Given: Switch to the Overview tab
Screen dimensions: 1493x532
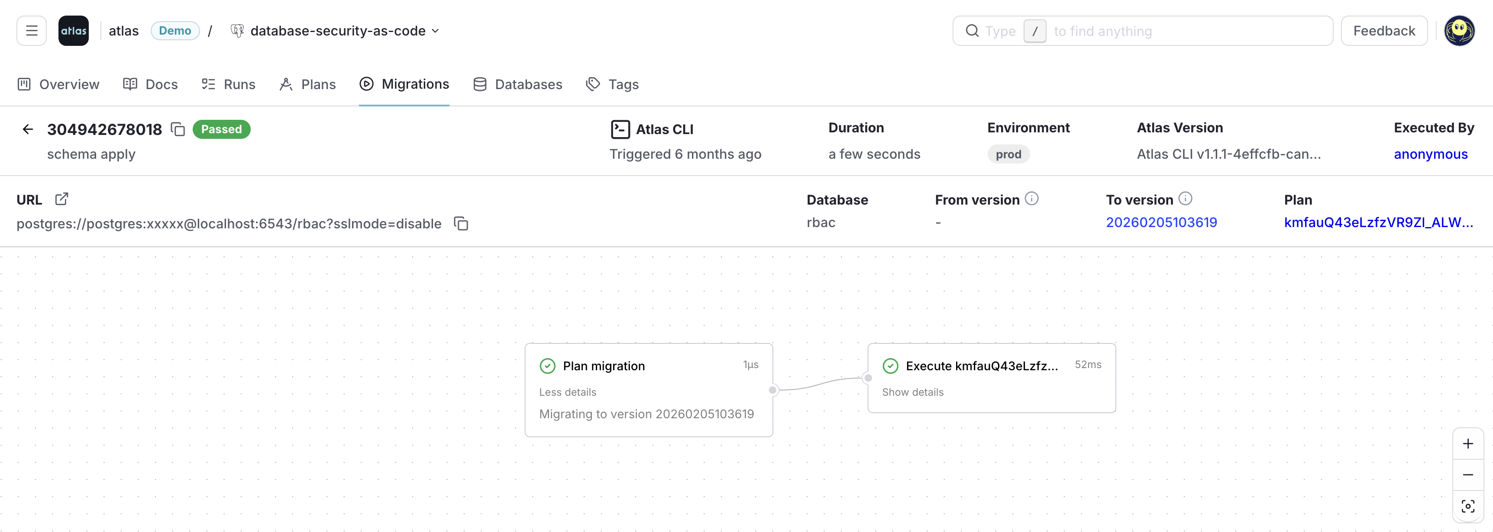Looking at the screenshot, I should tap(58, 84).
